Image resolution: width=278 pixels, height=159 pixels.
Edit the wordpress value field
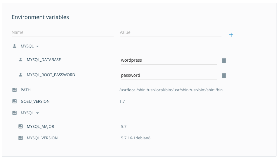point(169,60)
